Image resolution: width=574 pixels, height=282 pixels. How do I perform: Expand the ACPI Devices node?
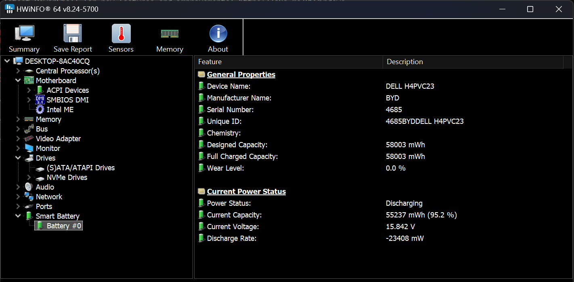coord(29,90)
